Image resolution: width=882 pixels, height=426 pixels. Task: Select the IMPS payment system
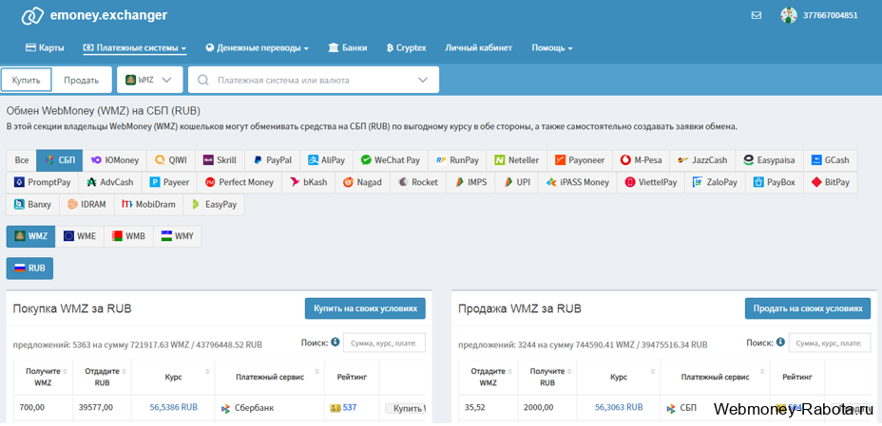(x=470, y=182)
